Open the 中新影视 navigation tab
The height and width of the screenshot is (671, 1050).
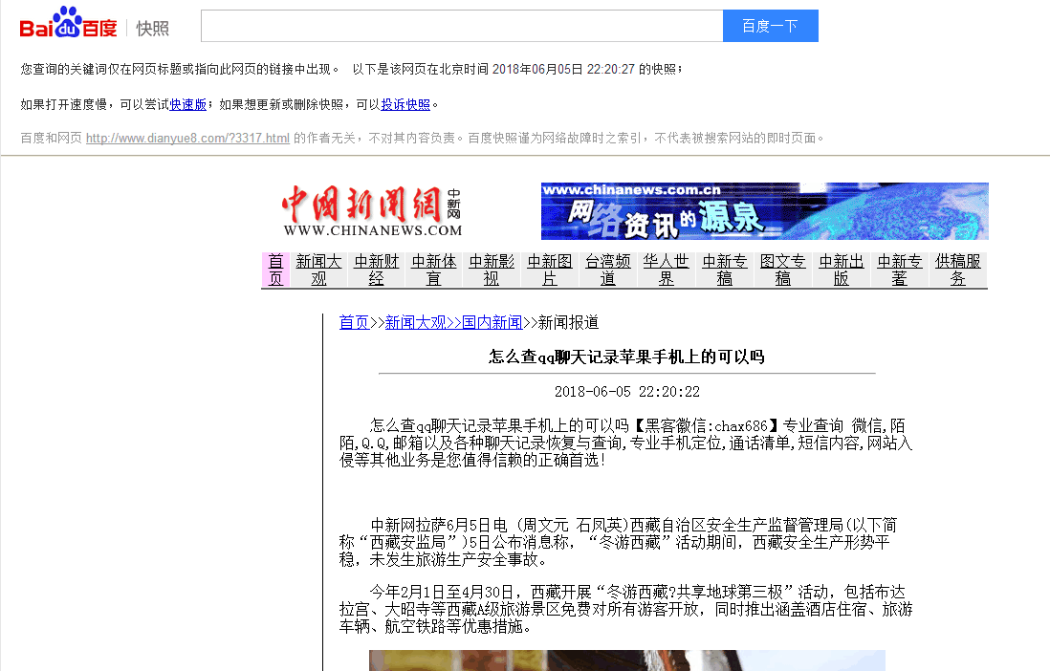492,270
